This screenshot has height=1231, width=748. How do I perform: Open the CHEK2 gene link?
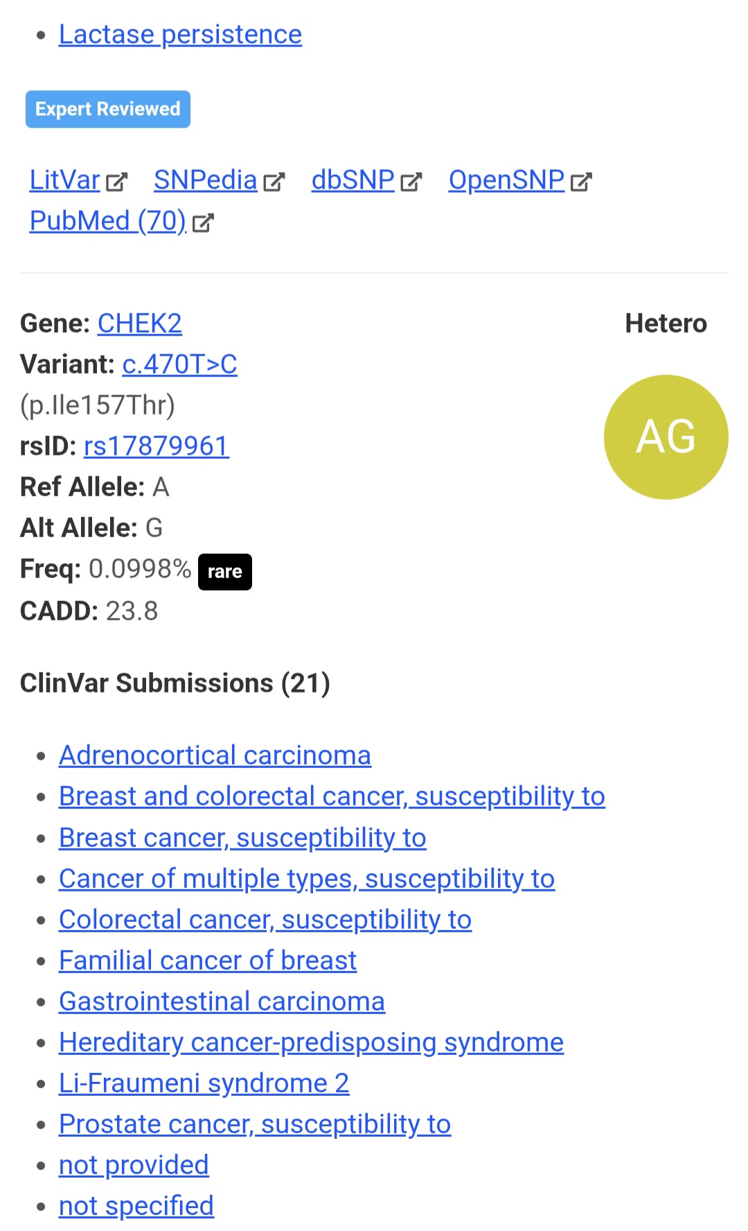point(139,324)
